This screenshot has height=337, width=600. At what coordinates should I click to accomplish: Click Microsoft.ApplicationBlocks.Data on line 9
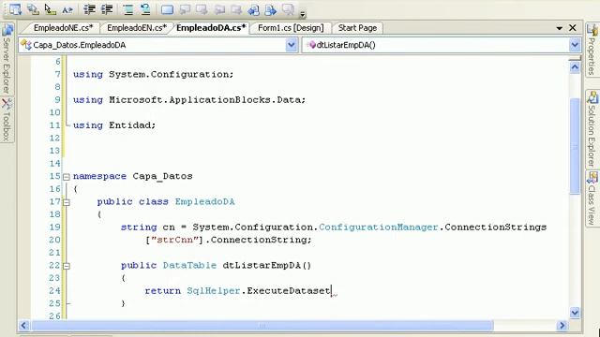pos(204,100)
